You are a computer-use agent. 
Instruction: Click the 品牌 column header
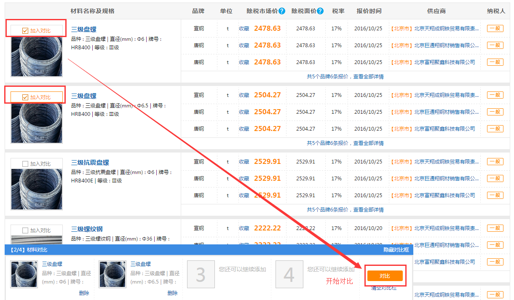[x=198, y=11]
